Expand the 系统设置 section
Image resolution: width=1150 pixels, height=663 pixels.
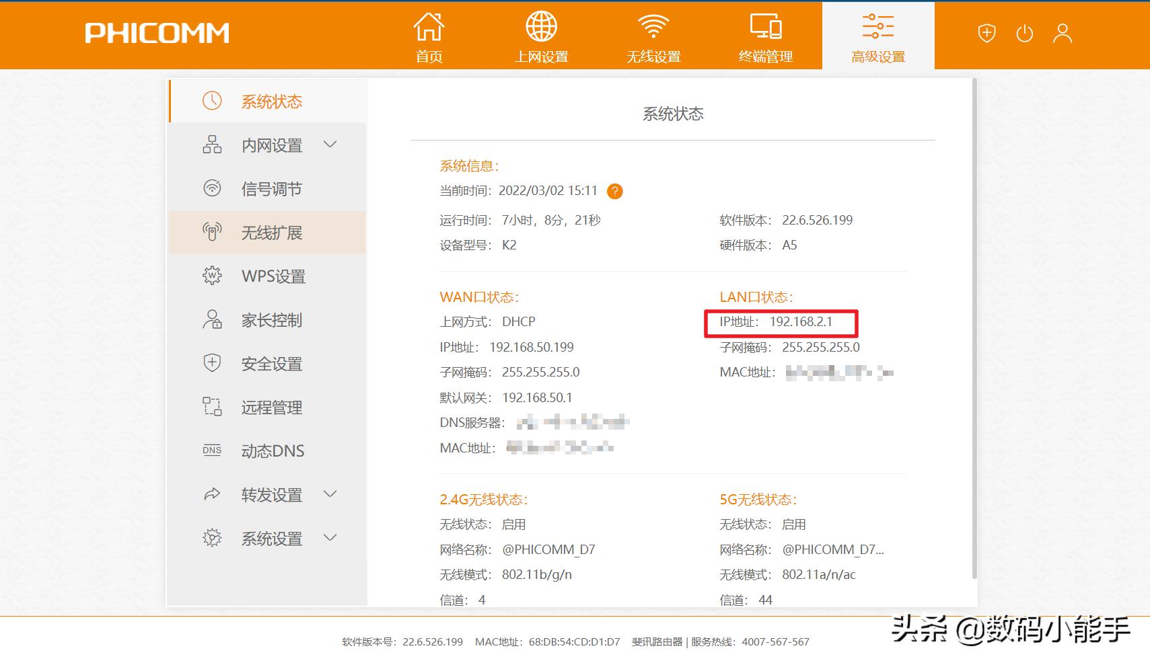pos(330,537)
